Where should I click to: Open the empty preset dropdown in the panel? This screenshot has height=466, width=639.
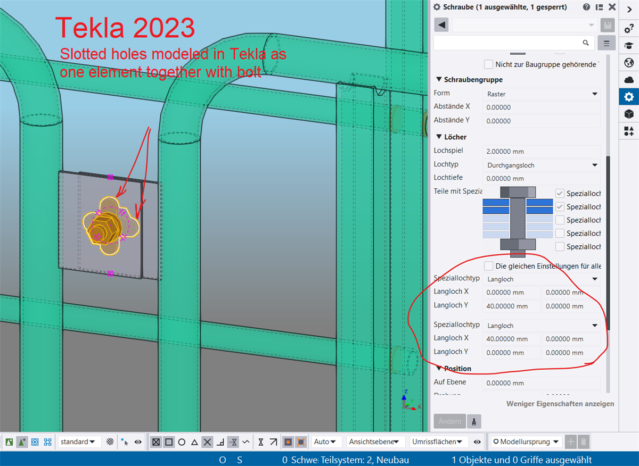coord(525,25)
